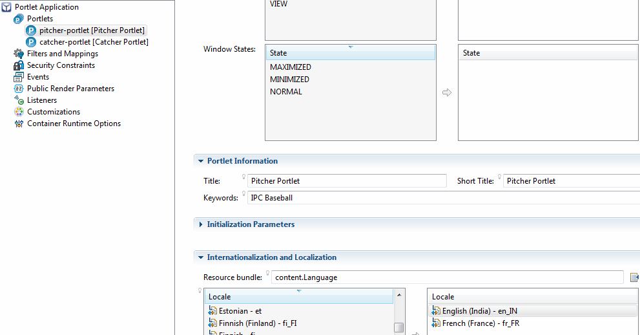This screenshot has height=335, width=640.
Task: Click the Window States add arrow
Action: click(x=446, y=92)
